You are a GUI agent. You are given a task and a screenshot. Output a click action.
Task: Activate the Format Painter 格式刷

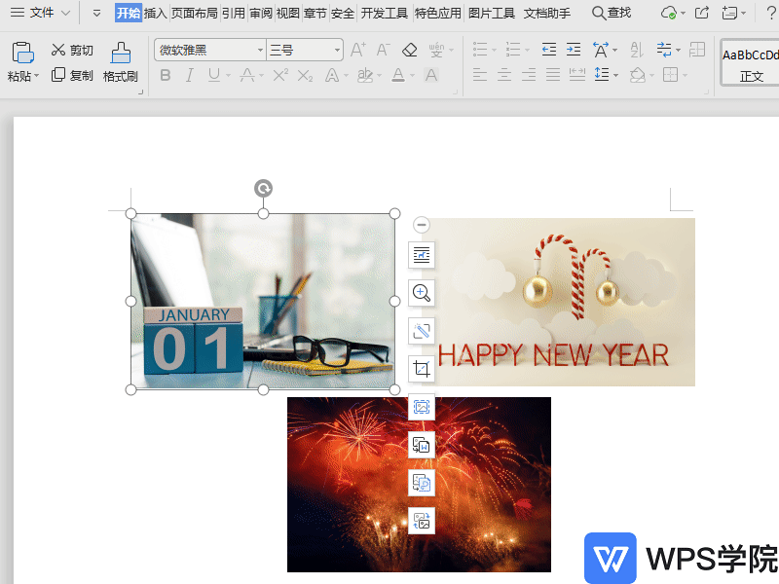tap(120, 62)
